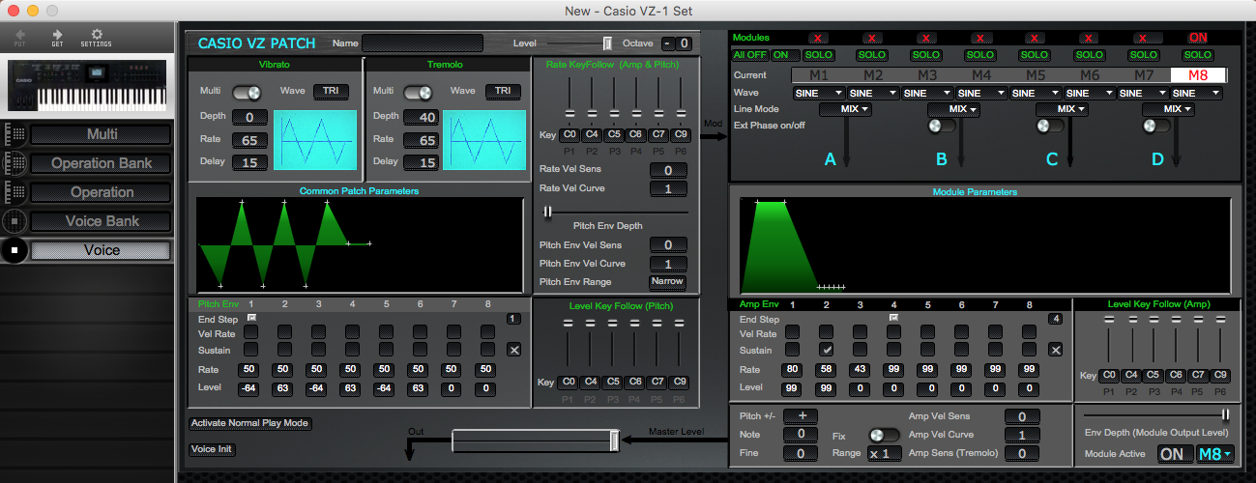
Task: Open the Line Mode MIX dropdown for B
Action: coord(953,110)
